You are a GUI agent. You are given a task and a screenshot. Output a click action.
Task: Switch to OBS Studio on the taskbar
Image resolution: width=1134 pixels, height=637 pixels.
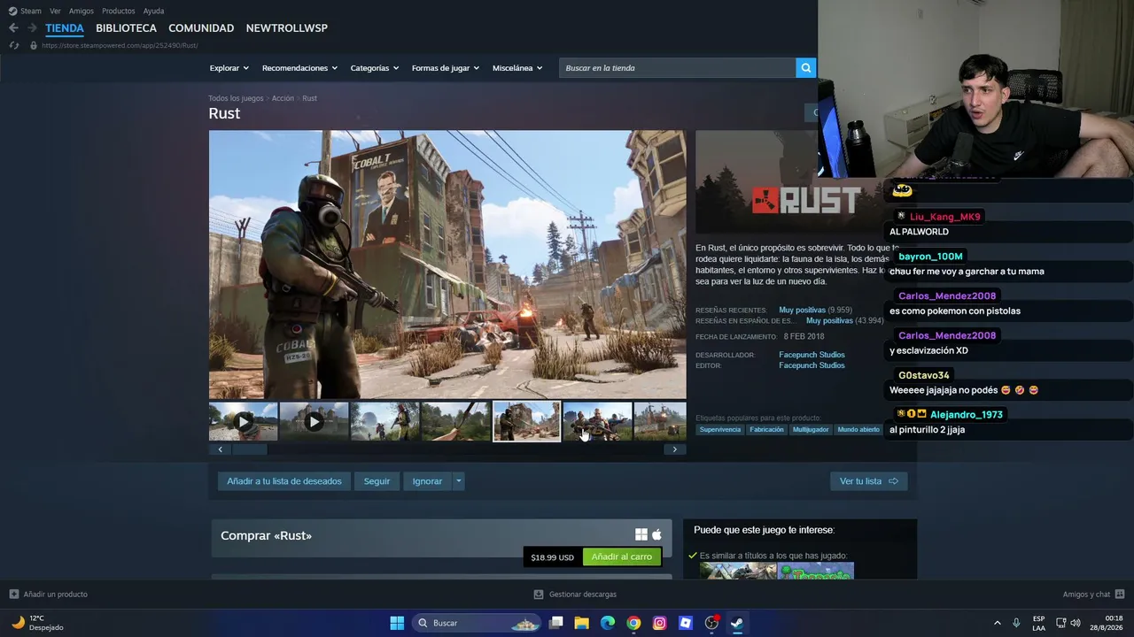click(x=711, y=623)
